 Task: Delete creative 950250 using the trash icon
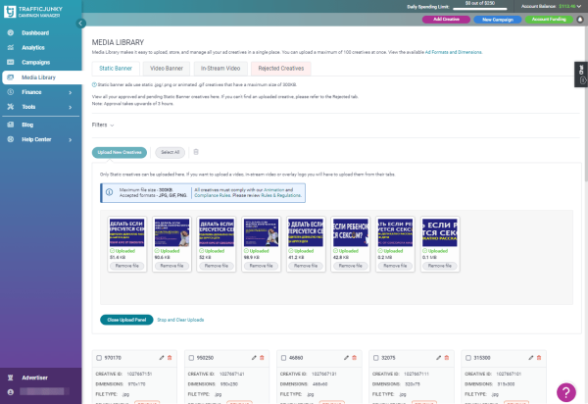tap(262, 359)
